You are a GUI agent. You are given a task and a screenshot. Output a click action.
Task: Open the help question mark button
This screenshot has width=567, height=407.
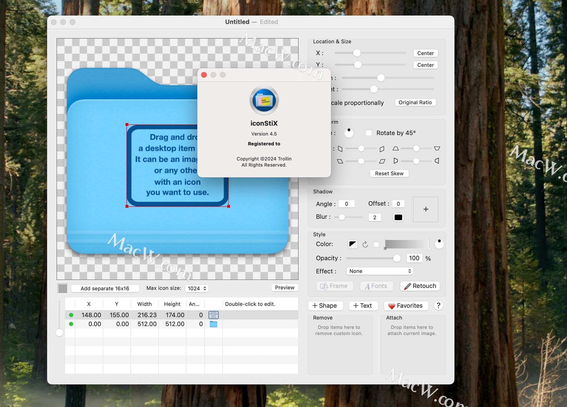click(439, 305)
